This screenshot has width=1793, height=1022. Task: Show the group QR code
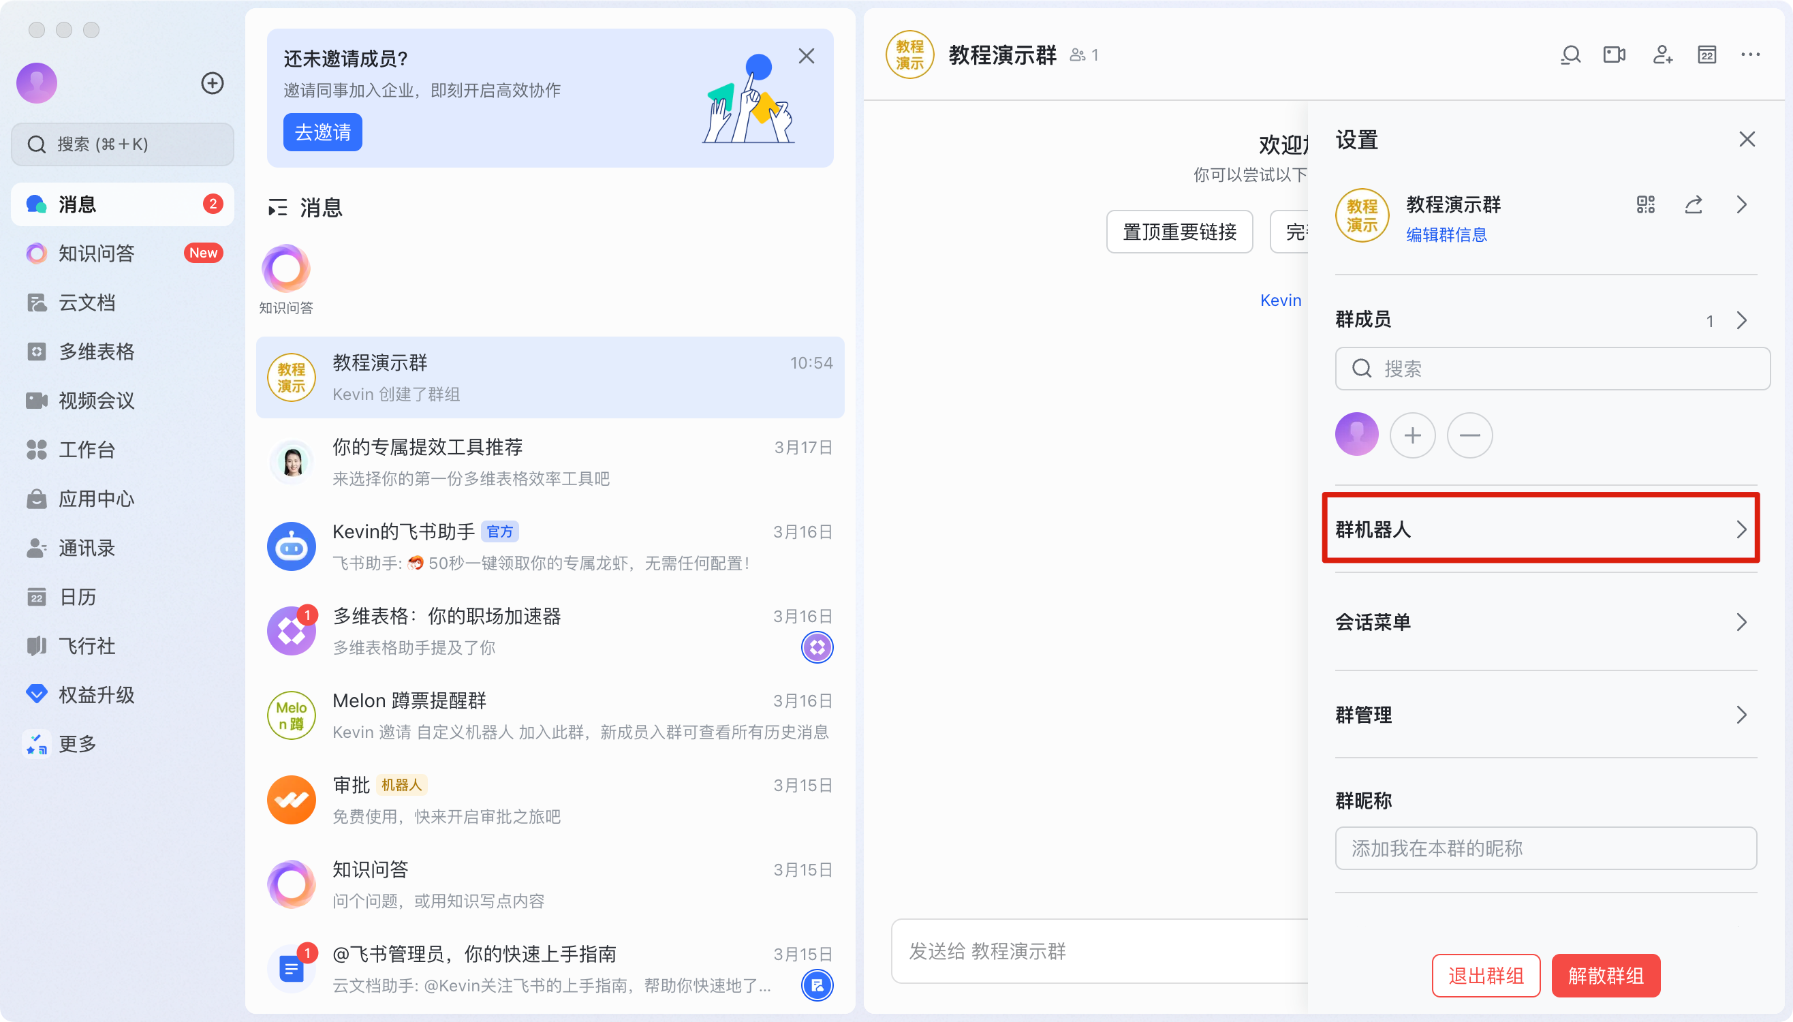[x=1646, y=205]
